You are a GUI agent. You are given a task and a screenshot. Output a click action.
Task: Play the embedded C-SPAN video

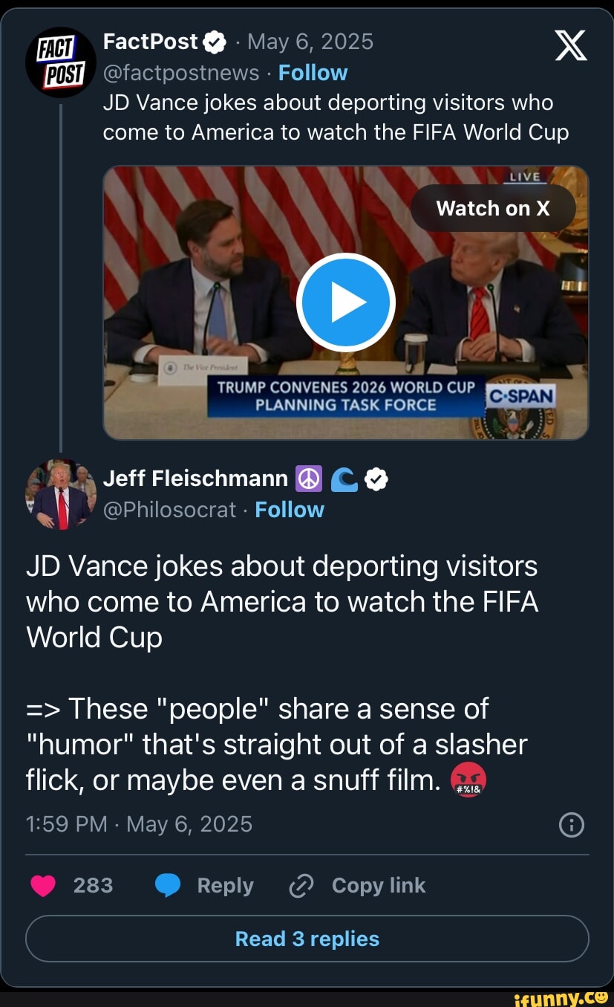pos(345,302)
